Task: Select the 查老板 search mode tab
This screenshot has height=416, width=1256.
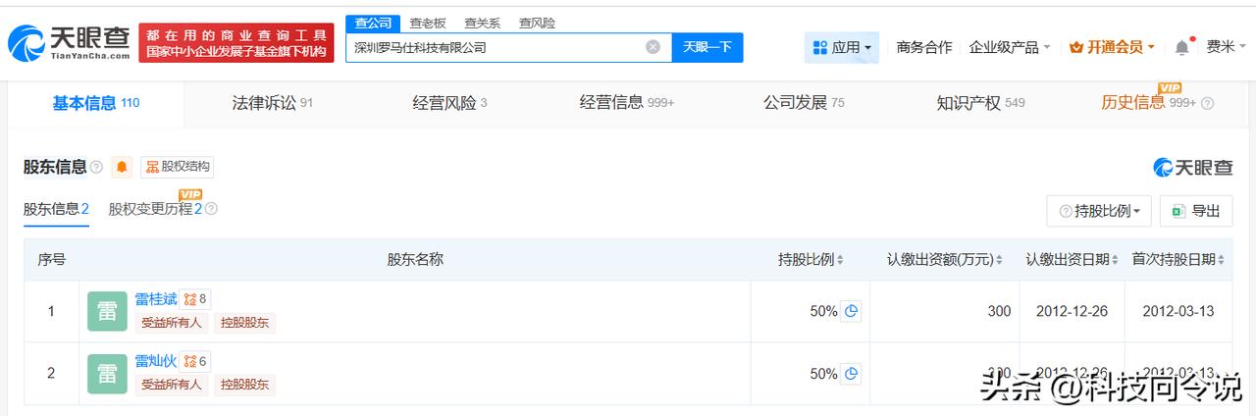Action: click(427, 23)
